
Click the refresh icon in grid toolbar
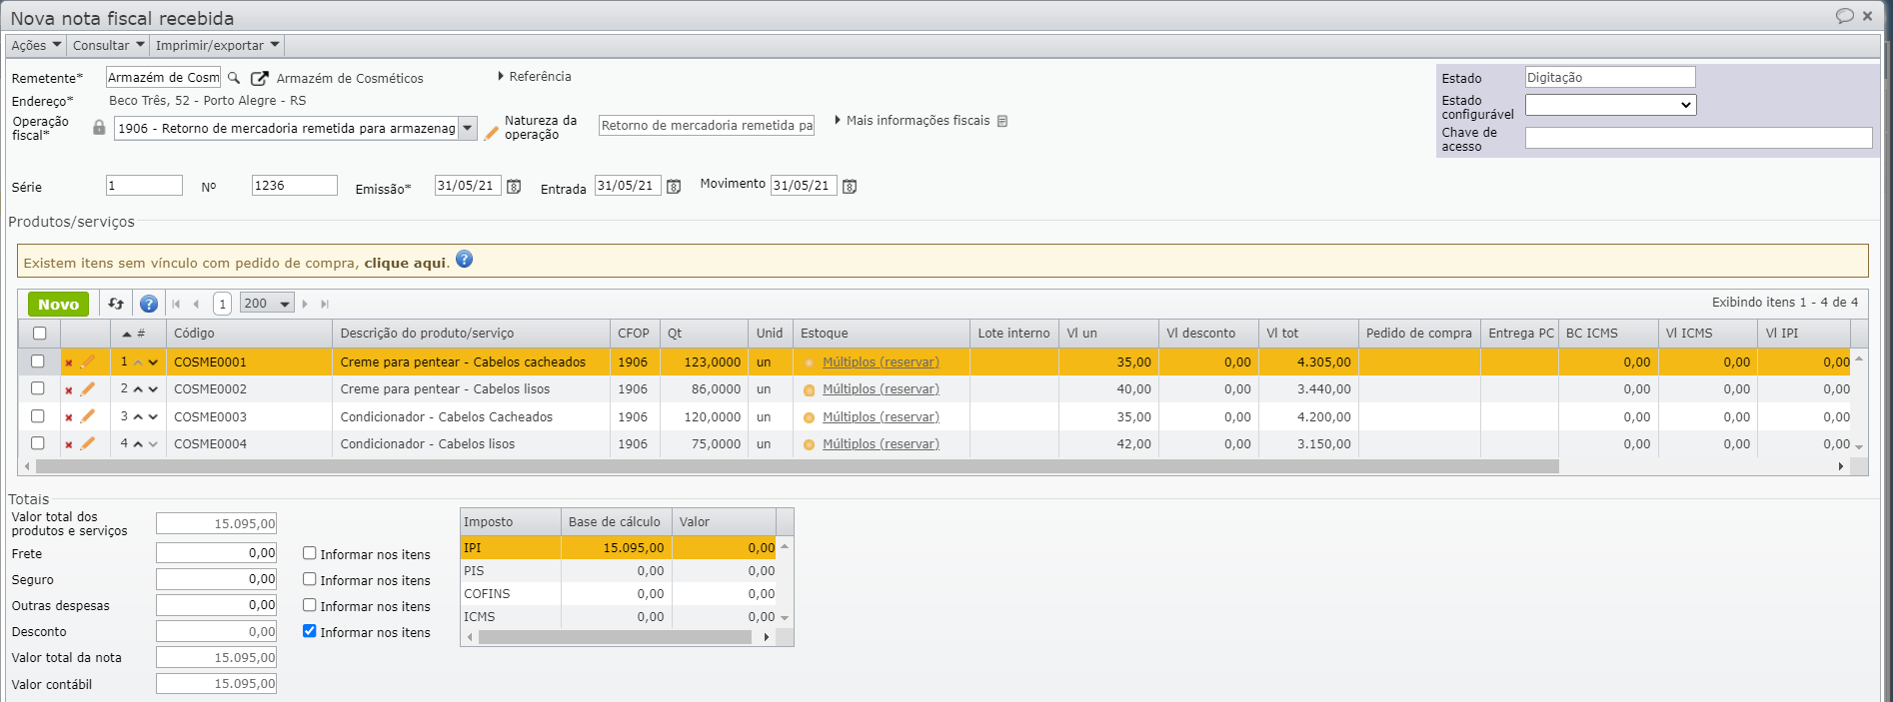point(116,304)
